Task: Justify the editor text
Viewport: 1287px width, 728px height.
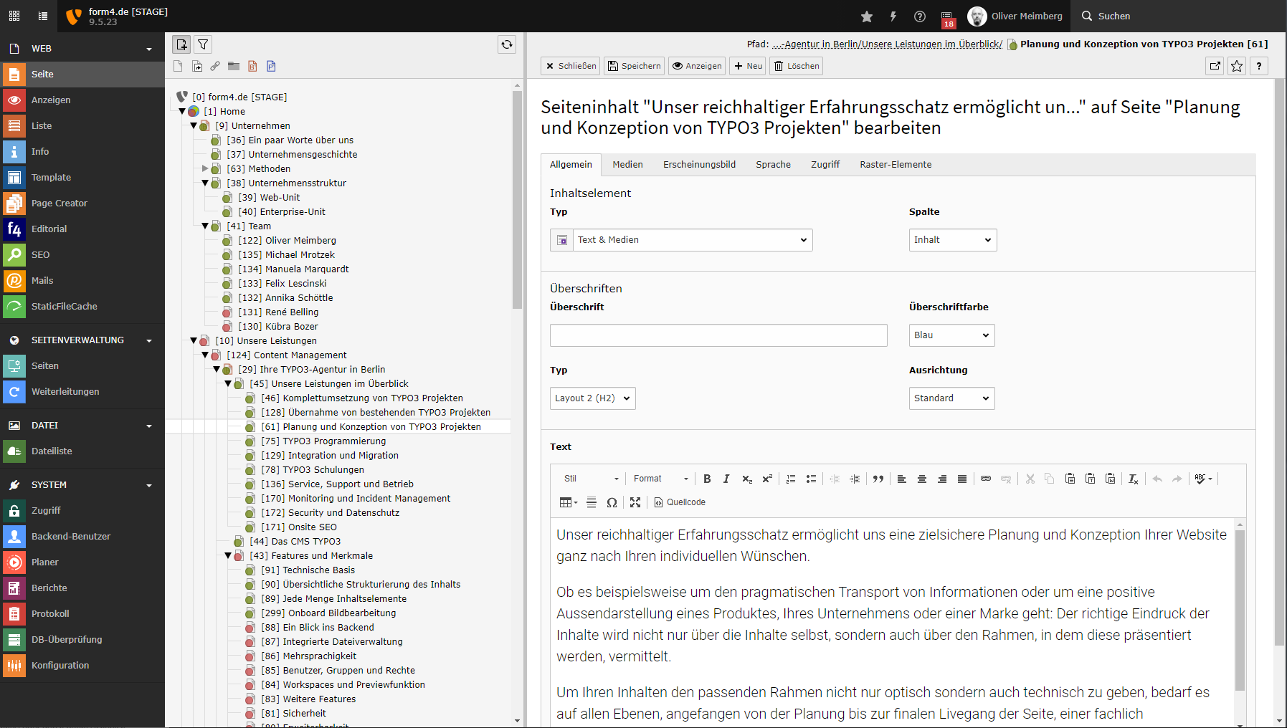Action: [x=962, y=479]
